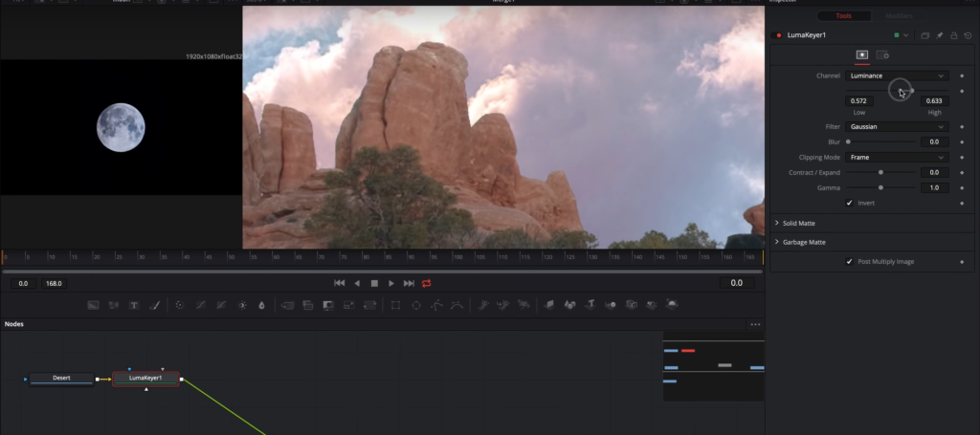
Task: Play the composition forward
Action: pyautogui.click(x=391, y=283)
